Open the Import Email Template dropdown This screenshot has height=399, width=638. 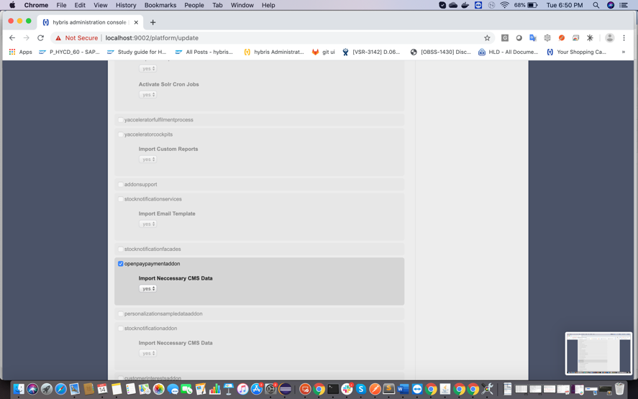[x=147, y=224]
